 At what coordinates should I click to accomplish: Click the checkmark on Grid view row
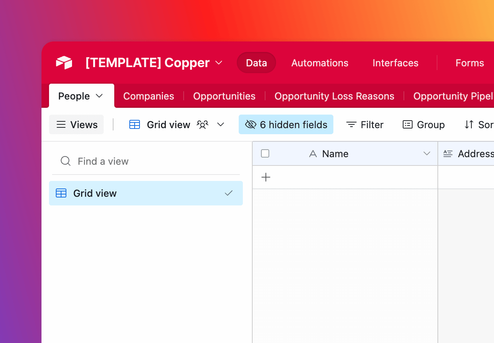[x=229, y=193]
